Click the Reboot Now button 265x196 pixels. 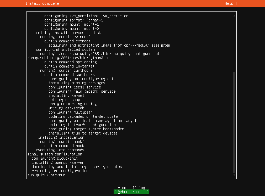131,192
